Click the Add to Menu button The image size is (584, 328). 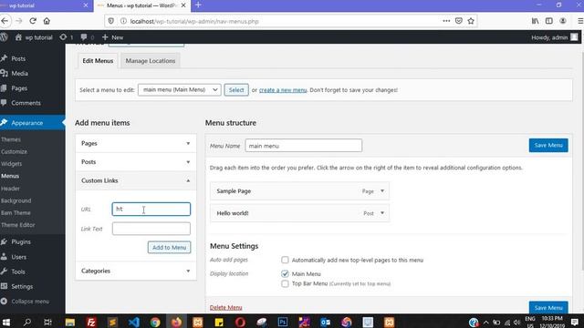coord(169,247)
